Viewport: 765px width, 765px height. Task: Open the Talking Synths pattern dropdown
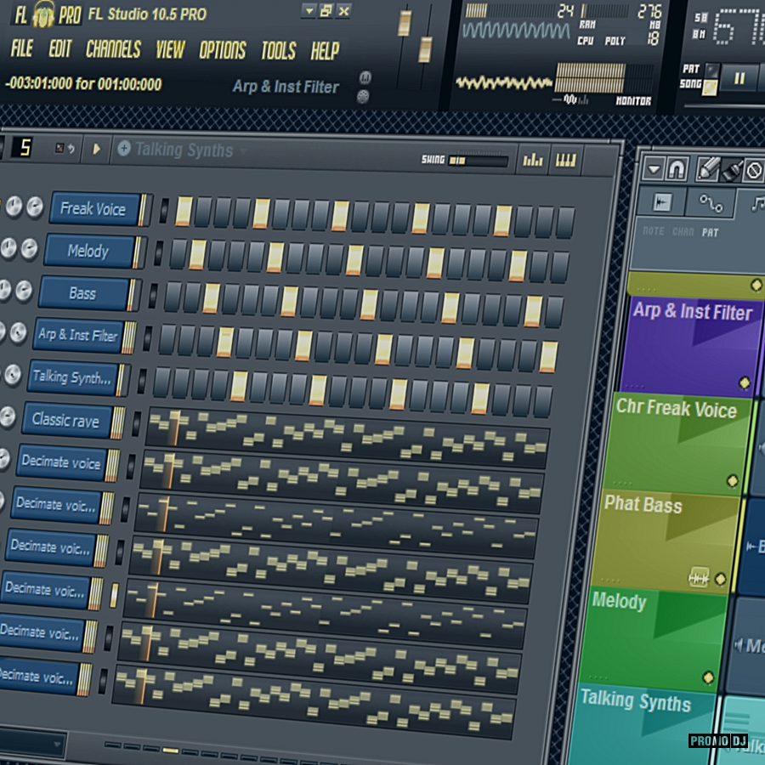(243, 150)
